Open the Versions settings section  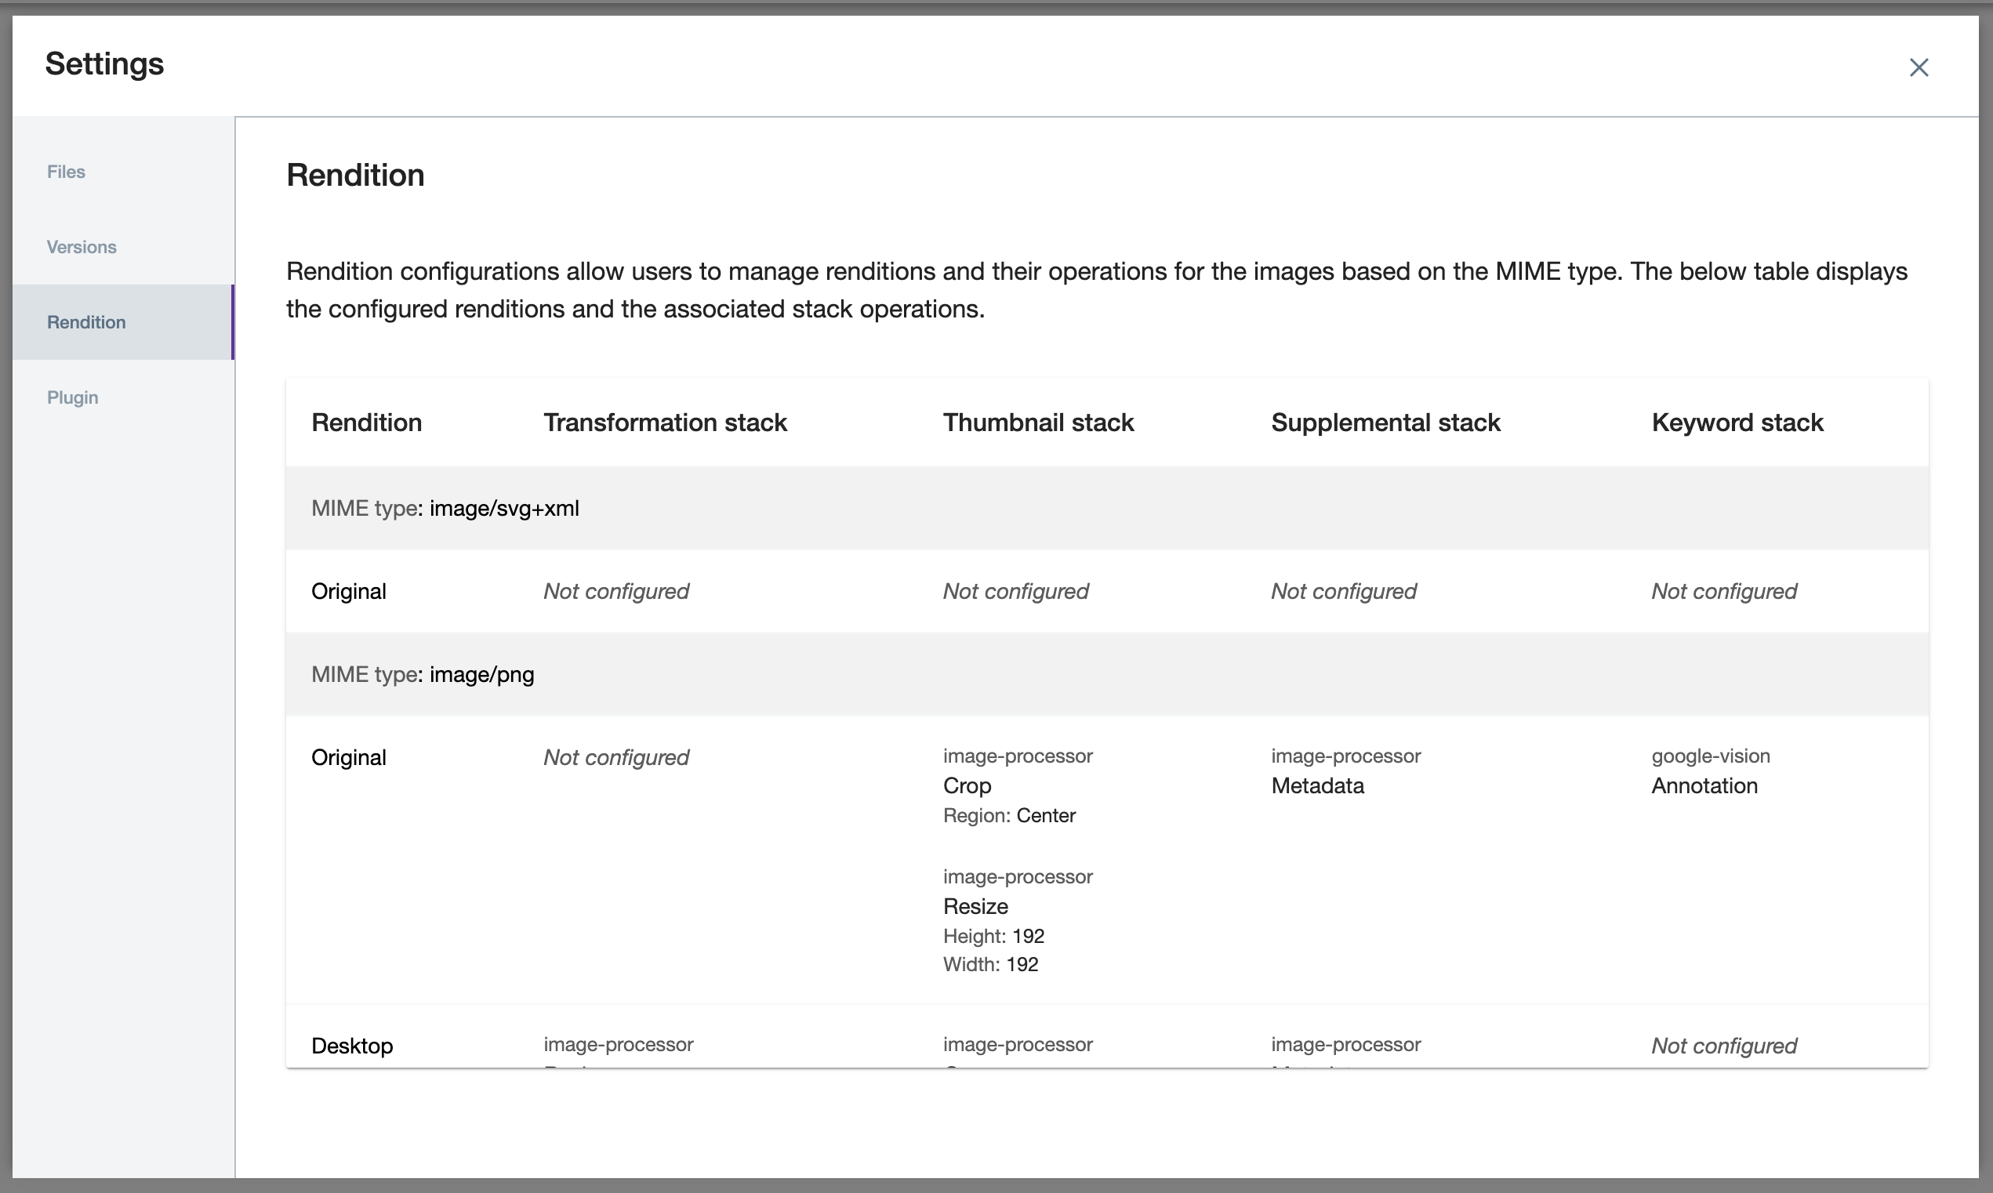pos(82,247)
